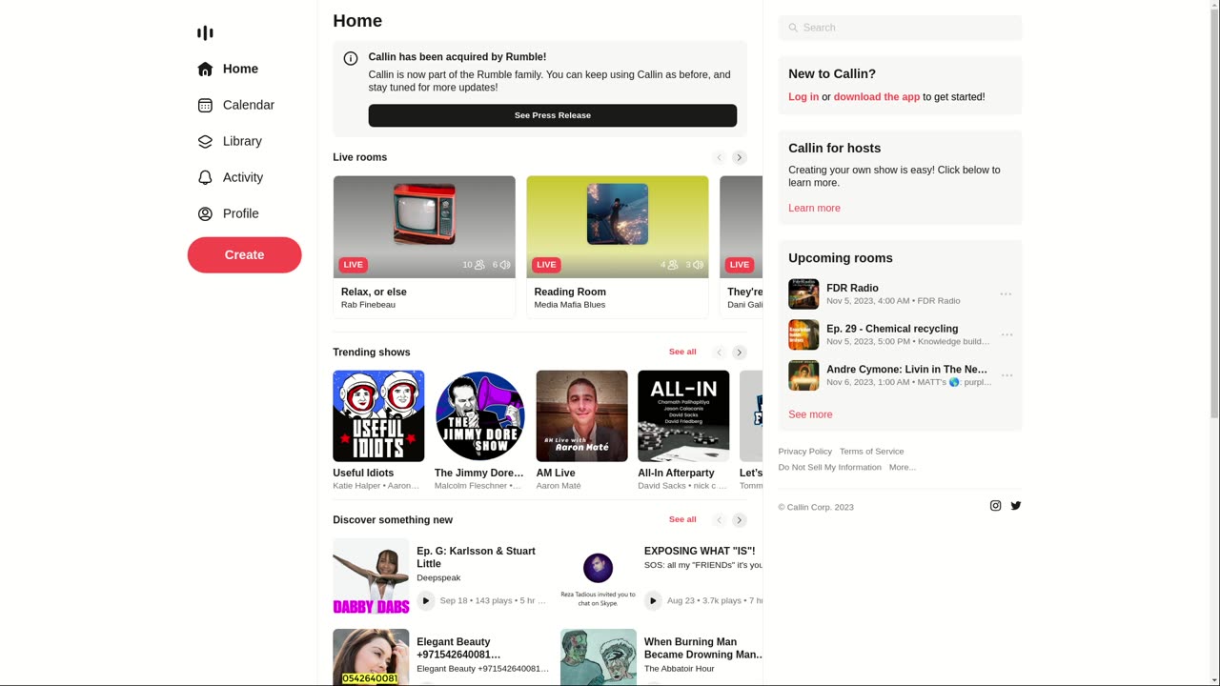Image resolution: width=1220 pixels, height=686 pixels.
Task: Open the All-In Afterparty show cover
Action: [x=683, y=416]
